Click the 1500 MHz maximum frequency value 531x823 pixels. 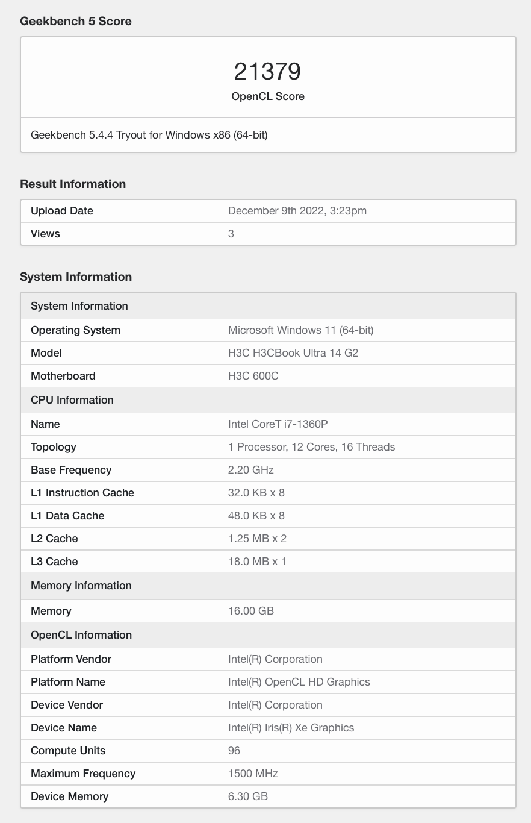coord(253,774)
